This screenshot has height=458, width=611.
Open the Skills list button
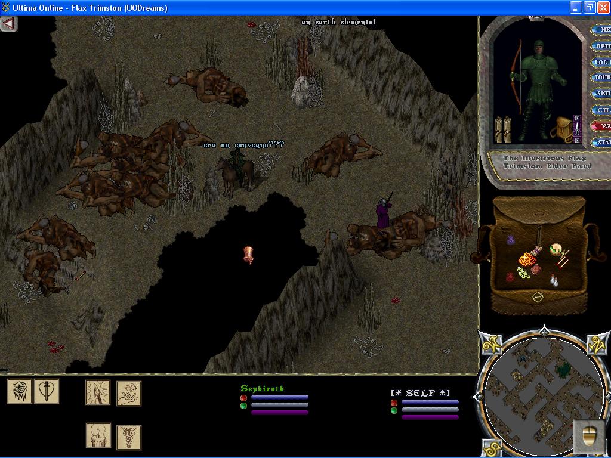pos(601,94)
